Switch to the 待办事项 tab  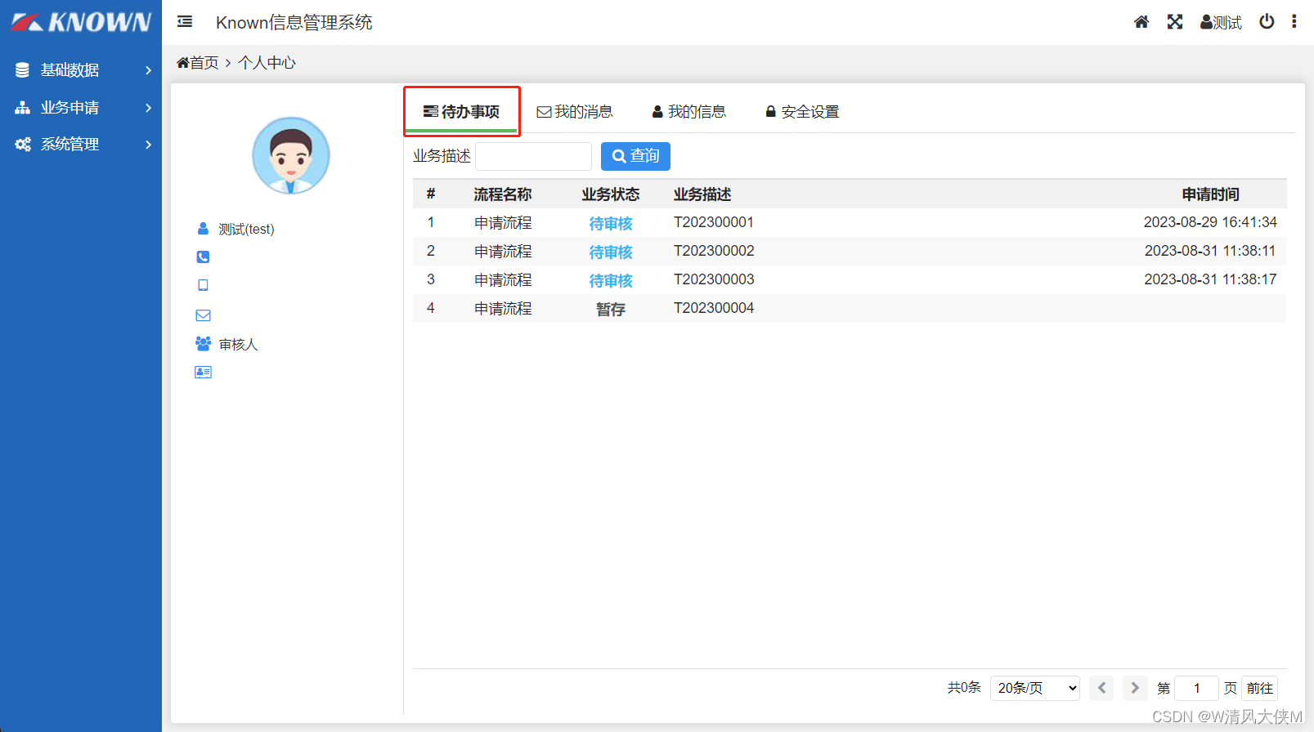462,112
